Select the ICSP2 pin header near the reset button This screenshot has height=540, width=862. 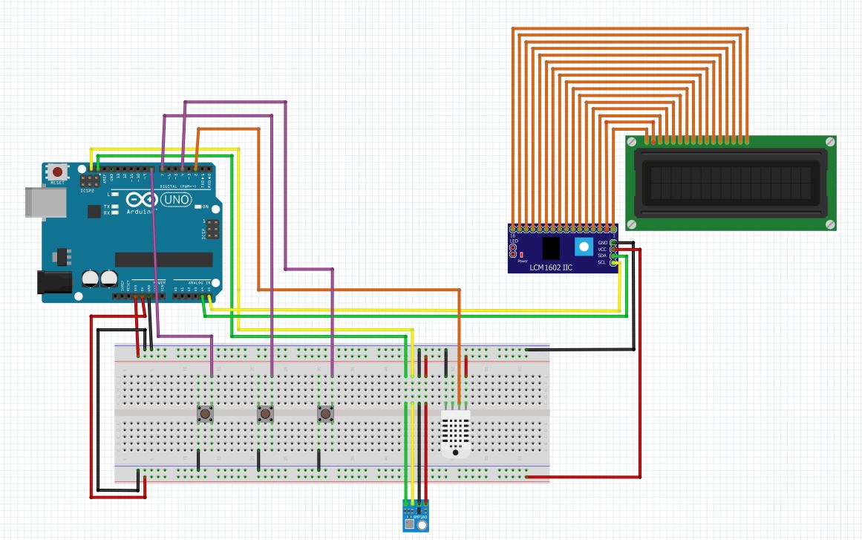90,180
